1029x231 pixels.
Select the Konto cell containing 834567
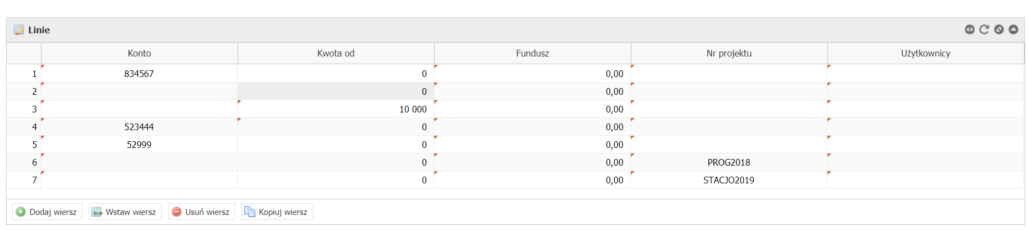139,74
